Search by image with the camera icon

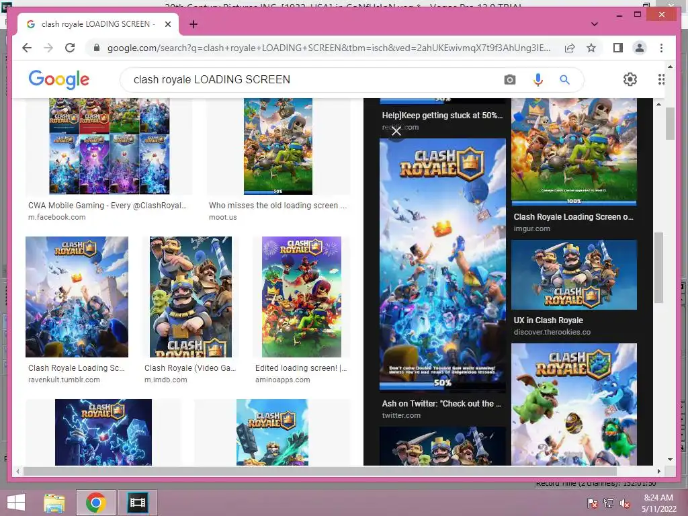tap(509, 79)
